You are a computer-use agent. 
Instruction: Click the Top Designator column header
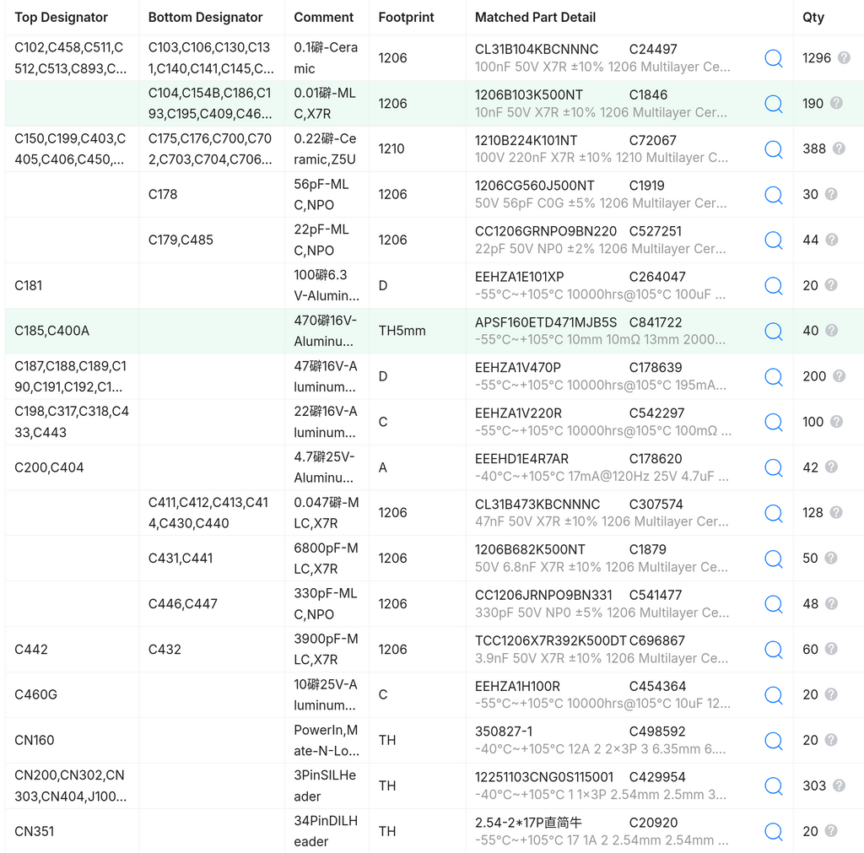point(61,17)
